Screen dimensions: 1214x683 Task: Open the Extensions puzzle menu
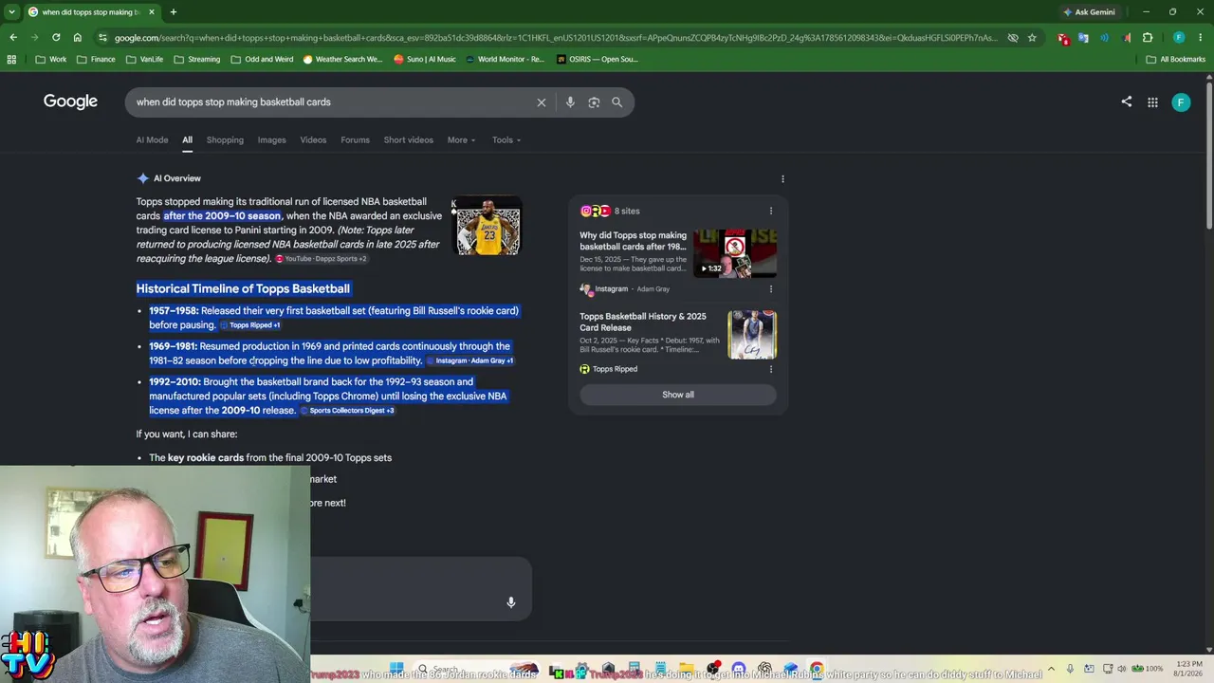pos(1148,38)
